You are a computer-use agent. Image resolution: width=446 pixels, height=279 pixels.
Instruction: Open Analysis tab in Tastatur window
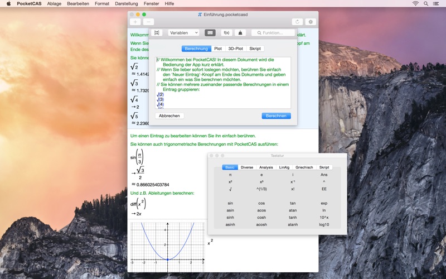click(266, 167)
